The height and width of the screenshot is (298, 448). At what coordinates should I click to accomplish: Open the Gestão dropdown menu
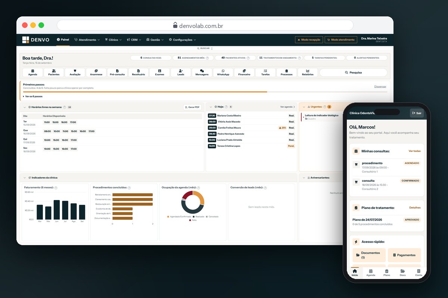coord(155,40)
